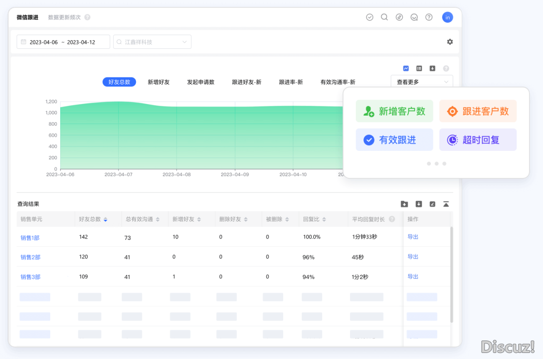Image resolution: width=543 pixels, height=359 pixels.
Task: Click the 超时回复 card button
Action: 478,140
